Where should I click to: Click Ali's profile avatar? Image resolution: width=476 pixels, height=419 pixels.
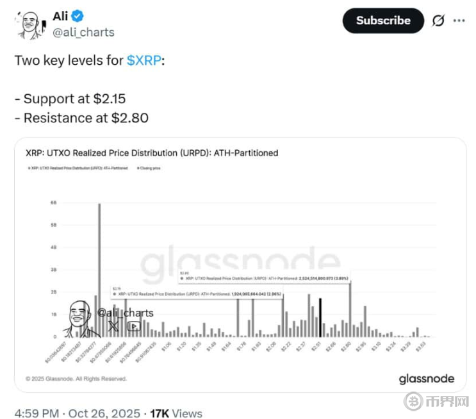[28, 24]
